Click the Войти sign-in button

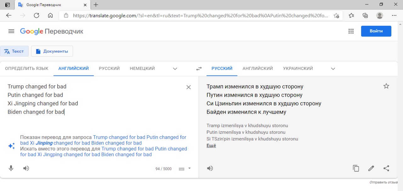(376, 31)
